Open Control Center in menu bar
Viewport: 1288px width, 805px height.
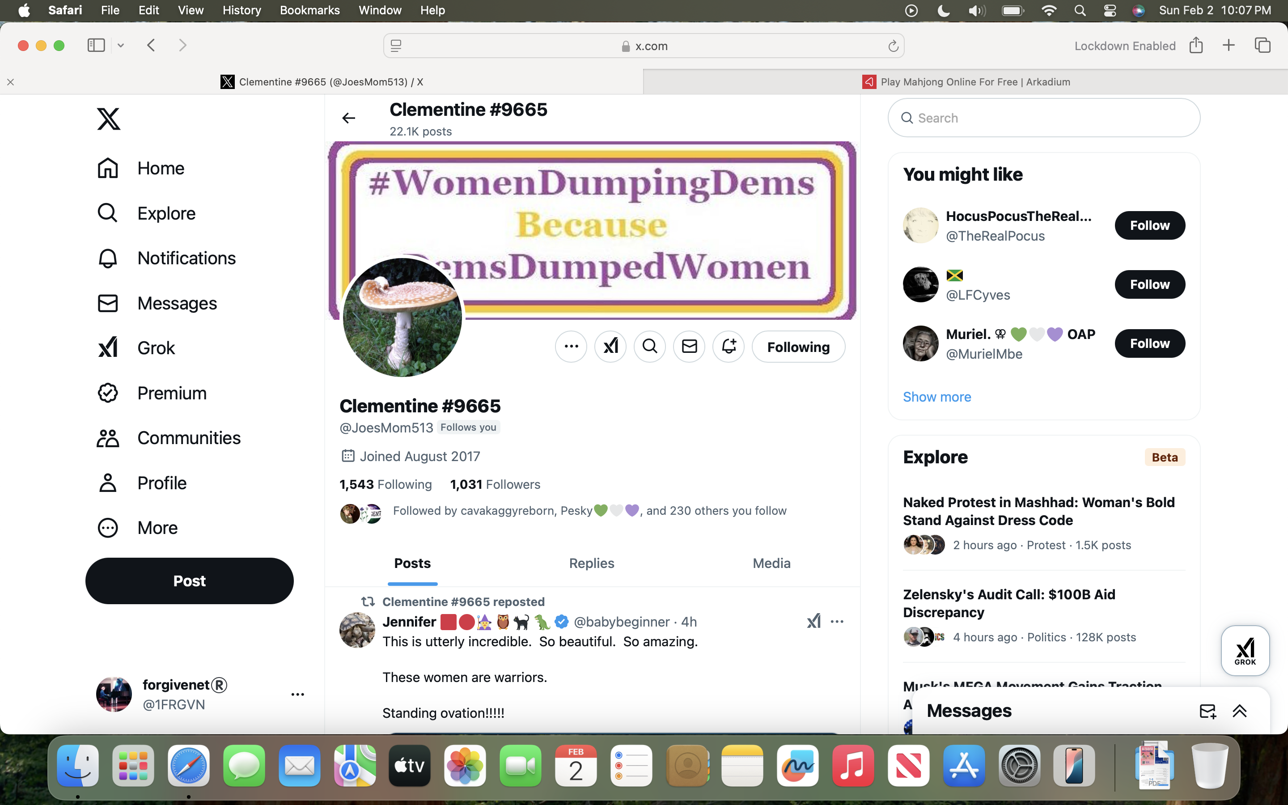[1110, 11]
